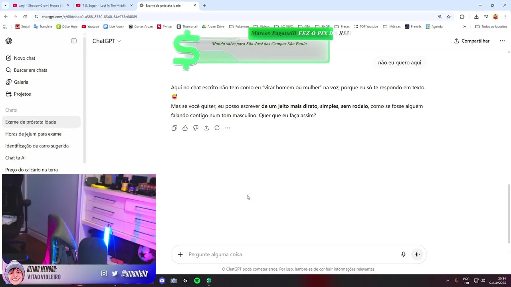The width and height of the screenshot is (511, 287).
Task: Give the response a thumbs down
Action: tap(196, 128)
